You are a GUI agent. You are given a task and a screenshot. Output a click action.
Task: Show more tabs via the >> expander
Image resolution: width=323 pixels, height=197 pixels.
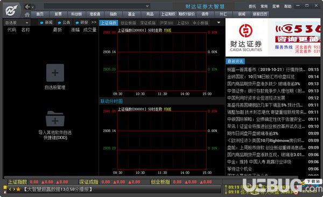[94, 22]
